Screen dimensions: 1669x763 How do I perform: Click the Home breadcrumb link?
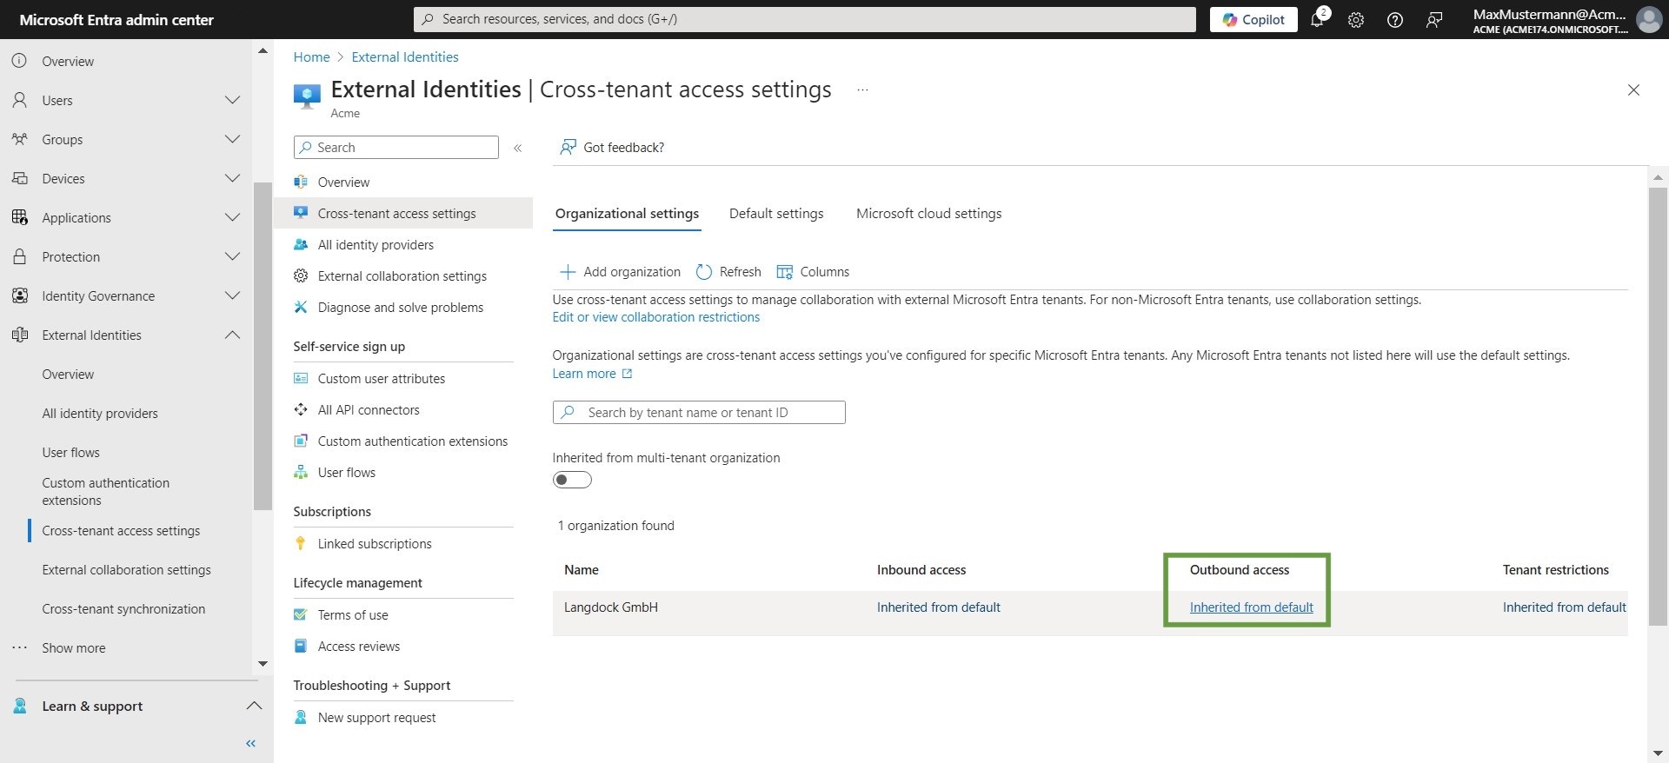[x=311, y=57]
